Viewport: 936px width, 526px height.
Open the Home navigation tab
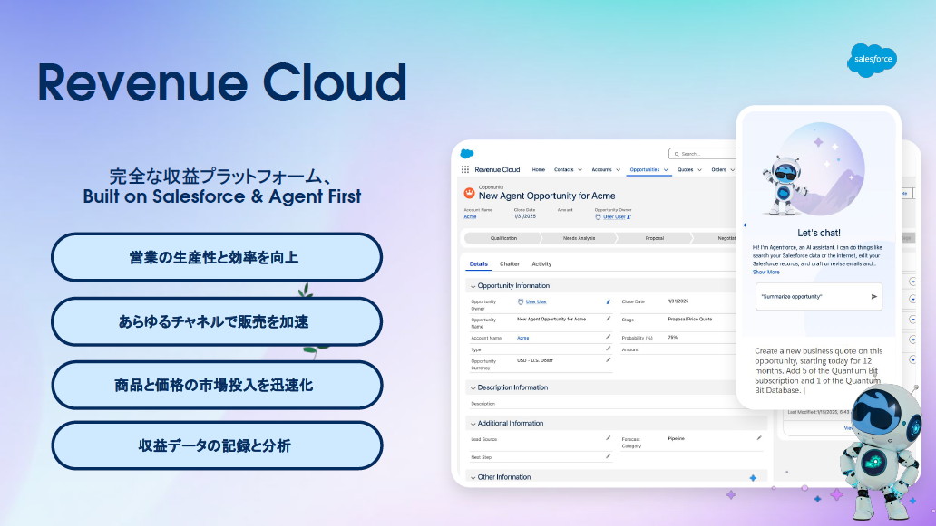click(539, 170)
